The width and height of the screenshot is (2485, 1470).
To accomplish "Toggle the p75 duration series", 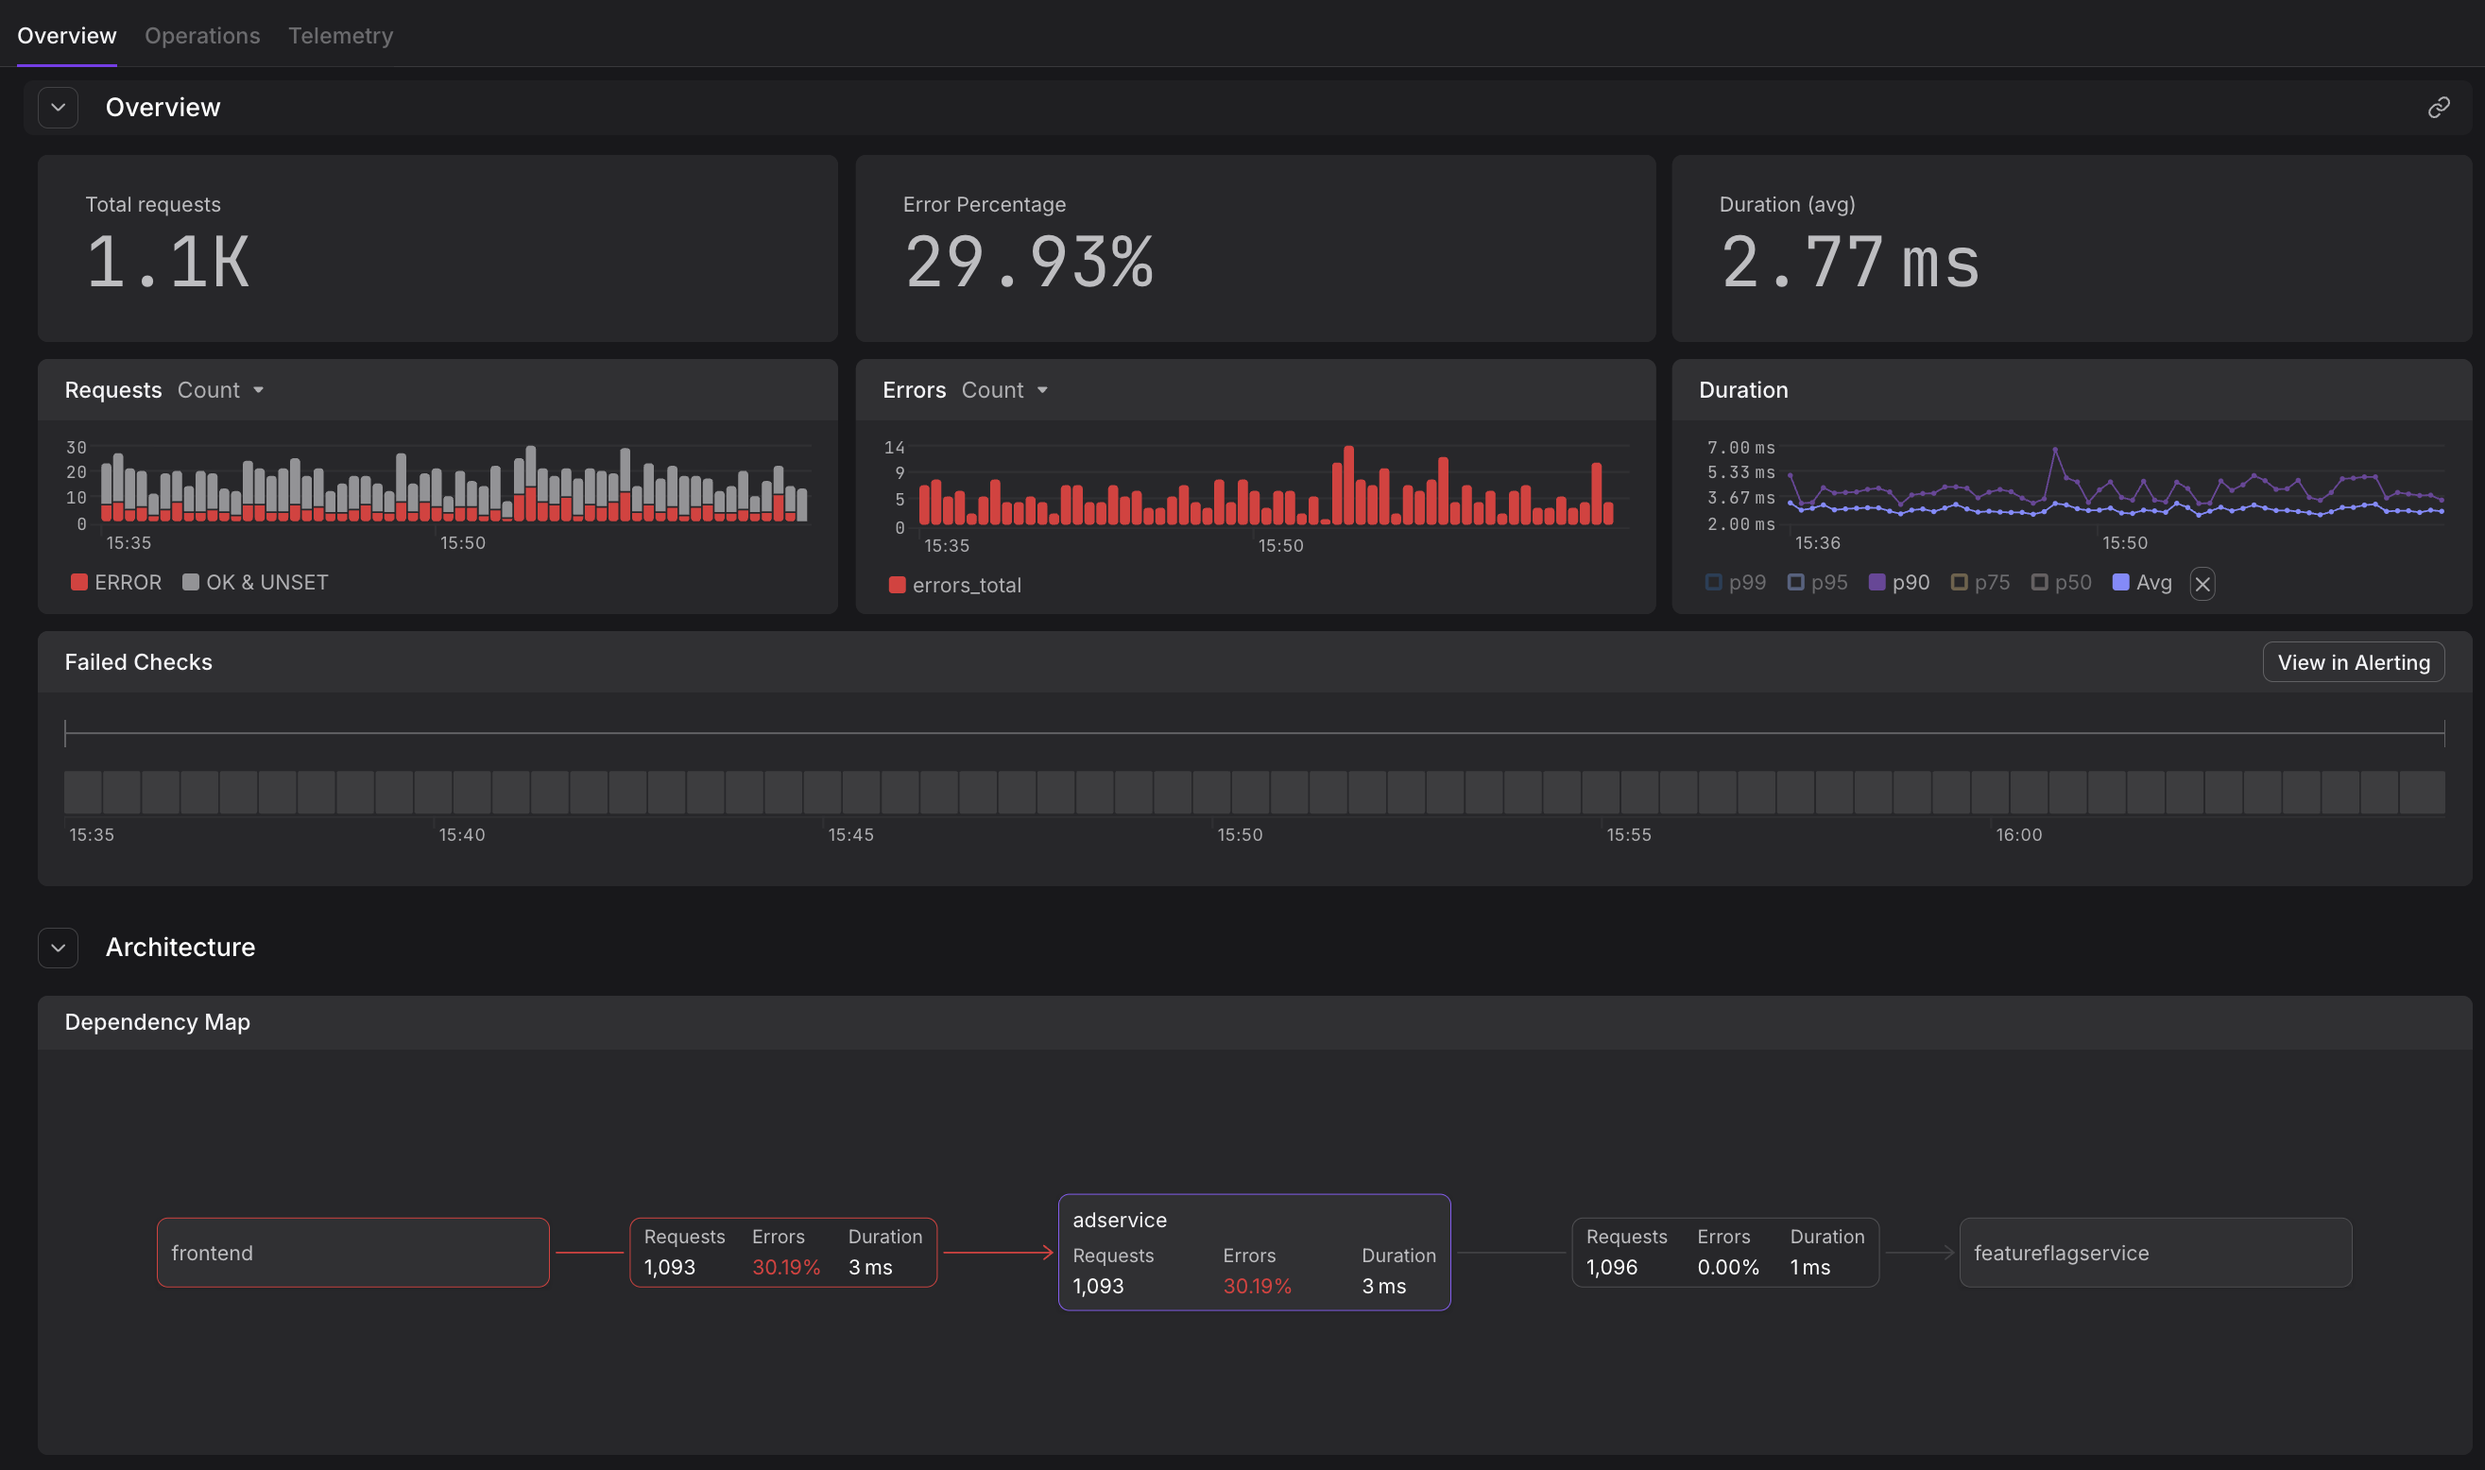I will click(1979, 583).
